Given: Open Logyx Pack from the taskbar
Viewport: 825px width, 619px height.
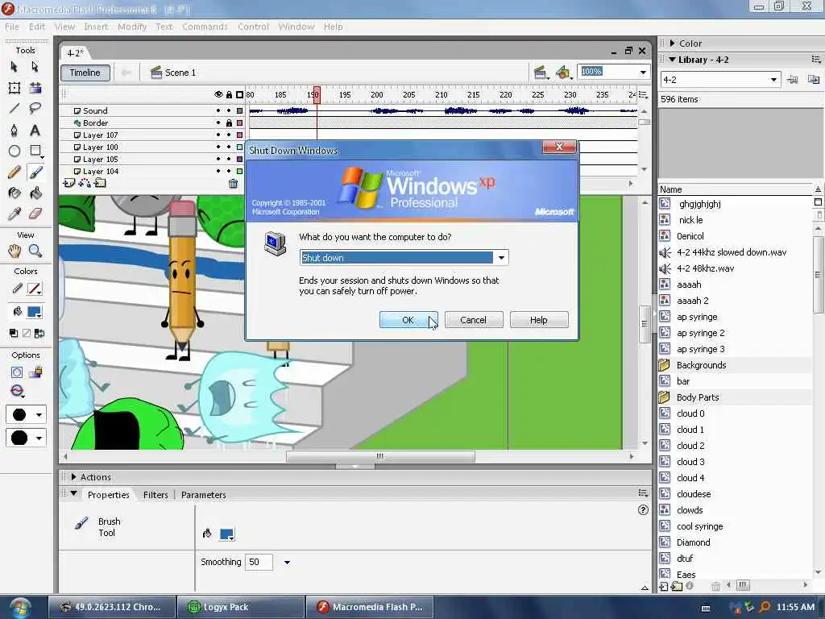Looking at the screenshot, I should [241, 607].
